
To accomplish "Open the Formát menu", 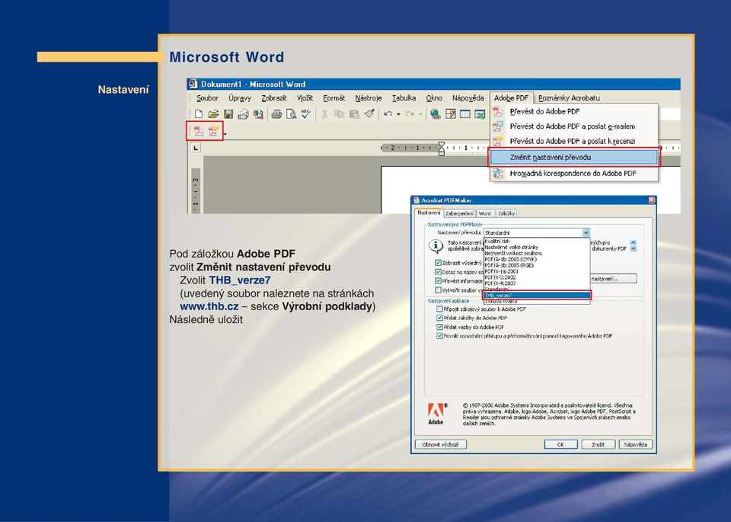I will [x=334, y=98].
